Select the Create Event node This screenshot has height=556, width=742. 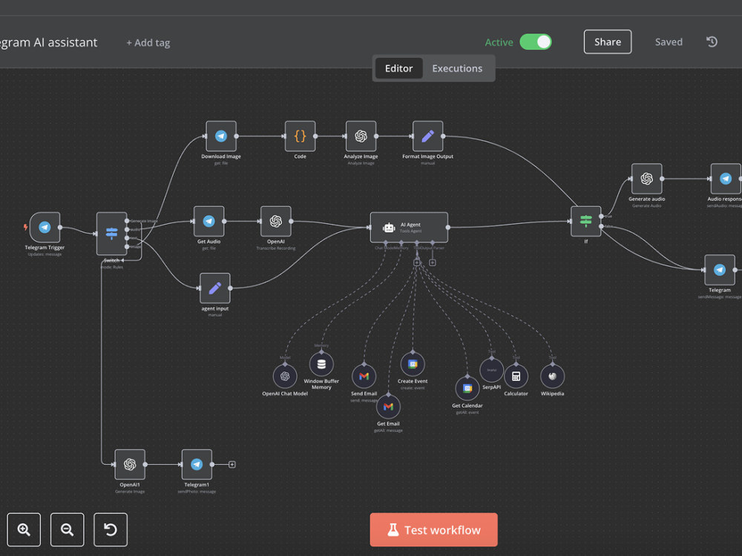click(x=413, y=364)
